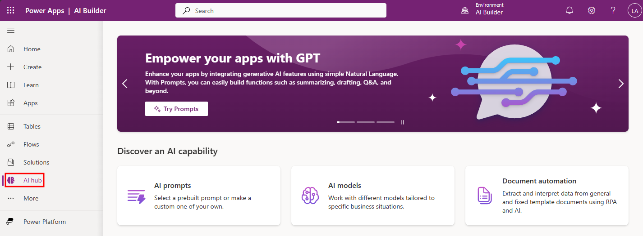
Task: Pause the banner carousel
Action: 403,122
